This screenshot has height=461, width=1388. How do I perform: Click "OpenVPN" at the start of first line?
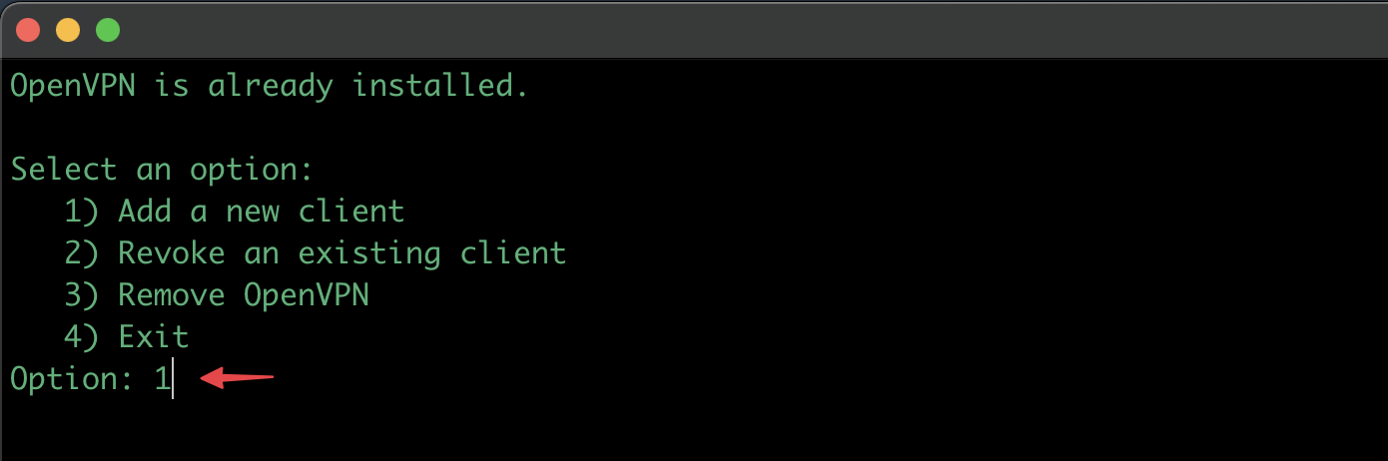[x=73, y=86]
